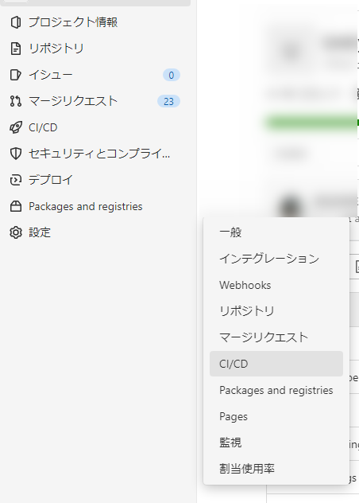Select 割当使用率 in settings flyout
This screenshot has width=359, height=503.
click(276, 469)
